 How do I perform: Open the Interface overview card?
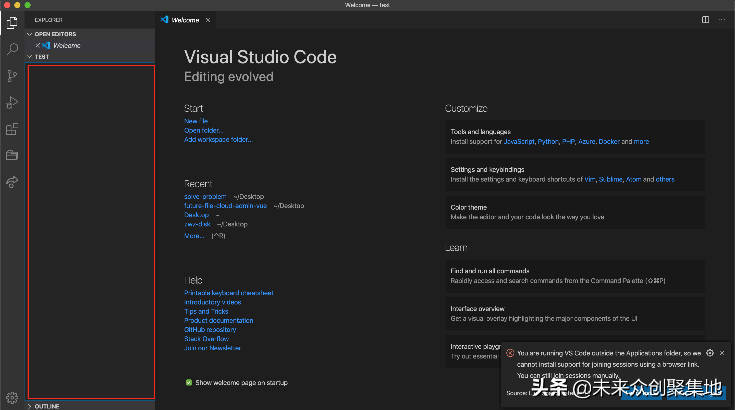point(575,314)
